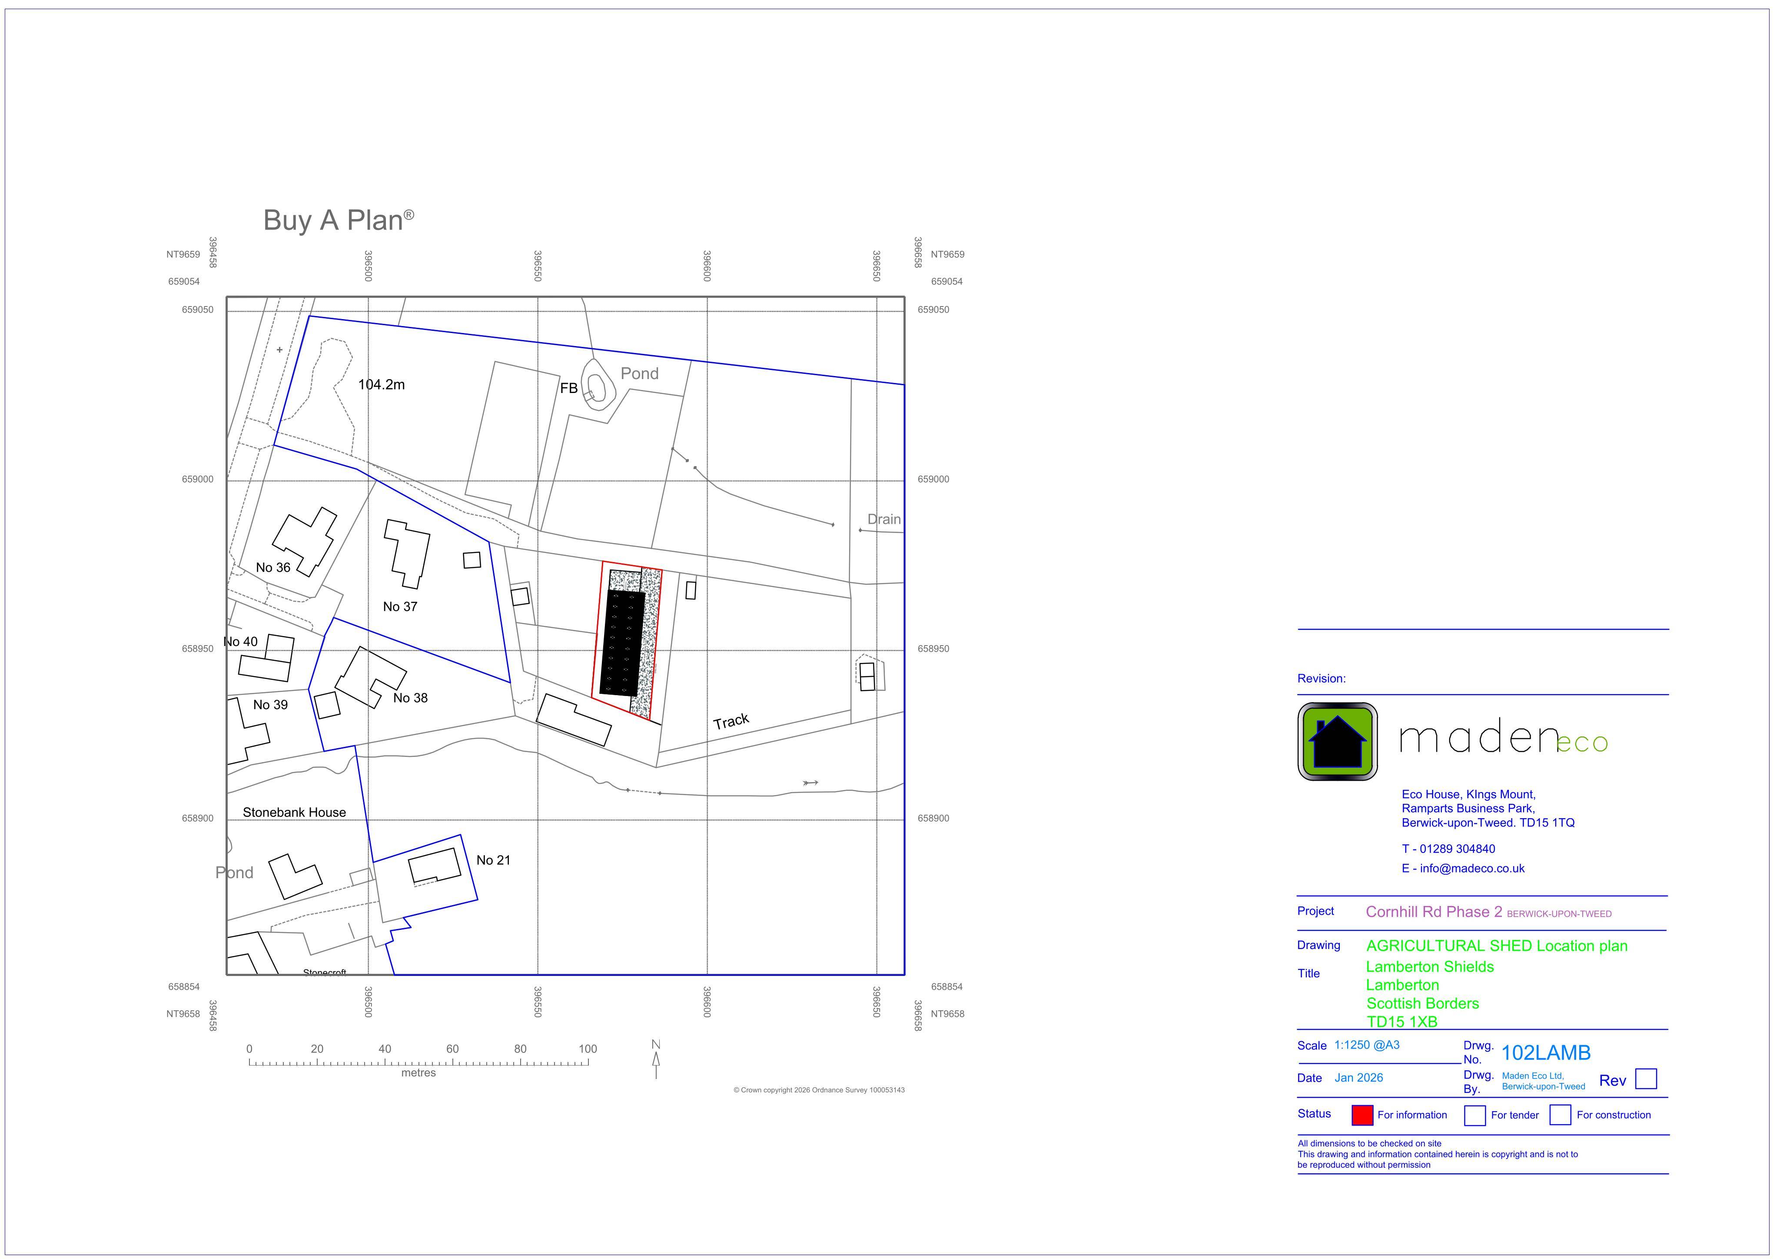Screen dimensions: 1780x1259
Task: Click the Scottish Borders line
Action: pyautogui.click(x=1422, y=1003)
